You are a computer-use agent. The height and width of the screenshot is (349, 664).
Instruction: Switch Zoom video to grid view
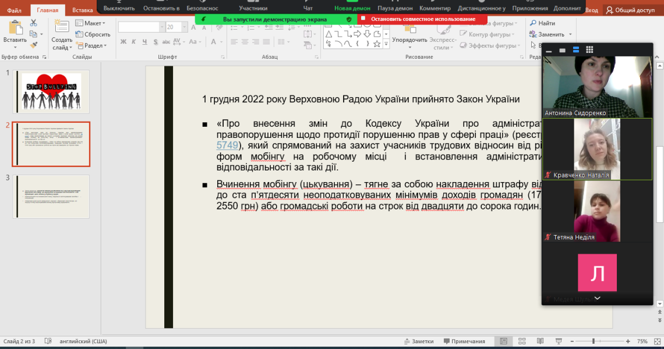pyautogui.click(x=589, y=50)
